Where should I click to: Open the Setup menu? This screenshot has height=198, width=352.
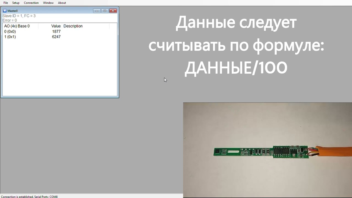click(16, 3)
